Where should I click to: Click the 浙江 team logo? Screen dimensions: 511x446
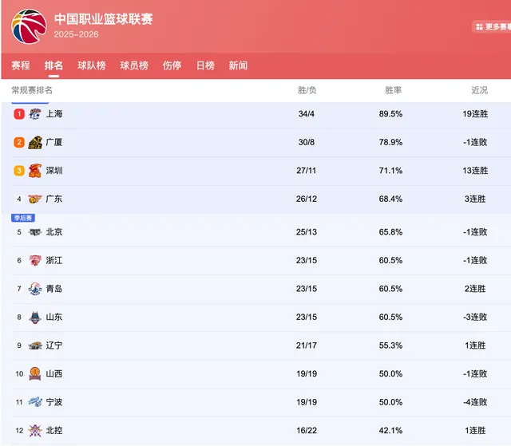[35, 260]
